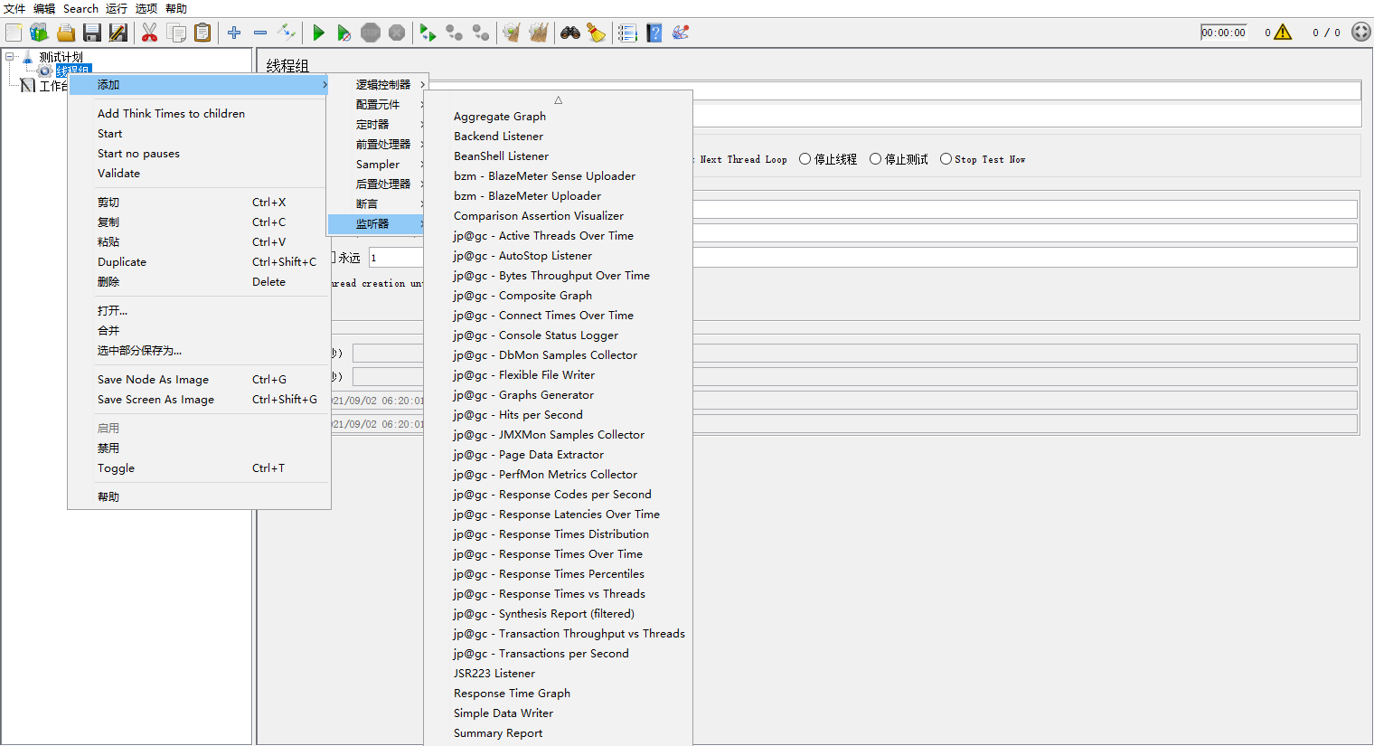Click the Paste clipboard toolbar icon
The width and height of the screenshot is (1374, 746).
pyautogui.click(x=202, y=33)
